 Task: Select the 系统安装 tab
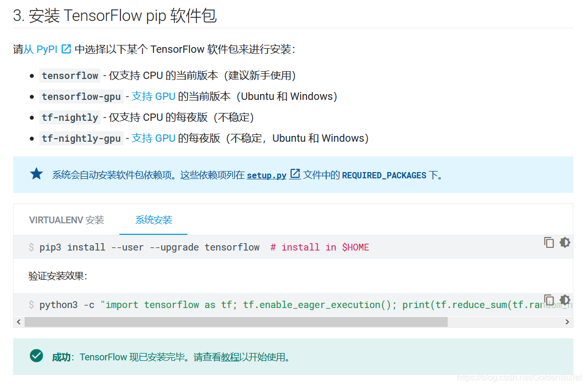pyautogui.click(x=153, y=220)
